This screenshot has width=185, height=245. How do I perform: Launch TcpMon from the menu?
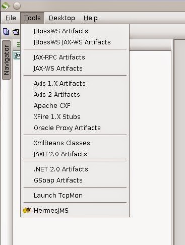click(75, 196)
